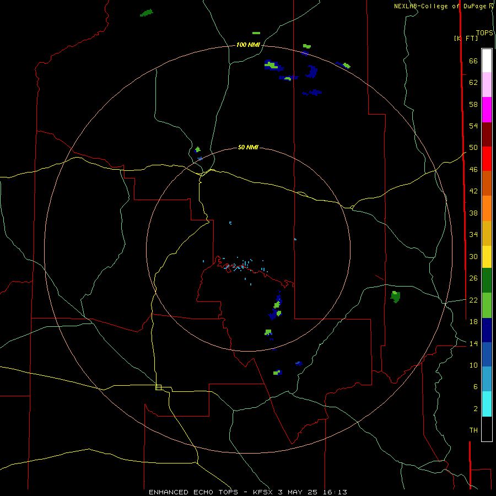This screenshot has width=496, height=496.
Task: Click the K FT units label
Action: click(466, 38)
